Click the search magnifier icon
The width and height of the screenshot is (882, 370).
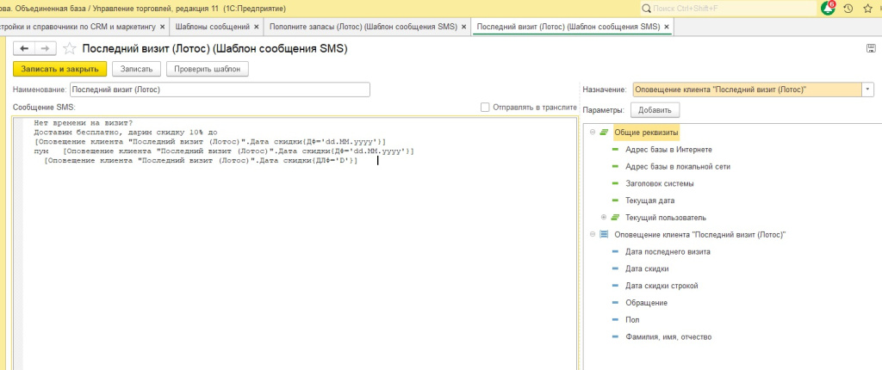pos(646,9)
